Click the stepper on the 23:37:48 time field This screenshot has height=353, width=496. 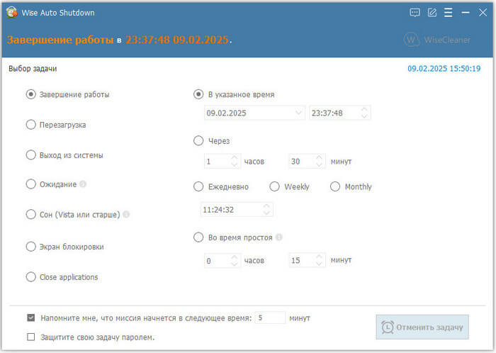[x=364, y=113]
